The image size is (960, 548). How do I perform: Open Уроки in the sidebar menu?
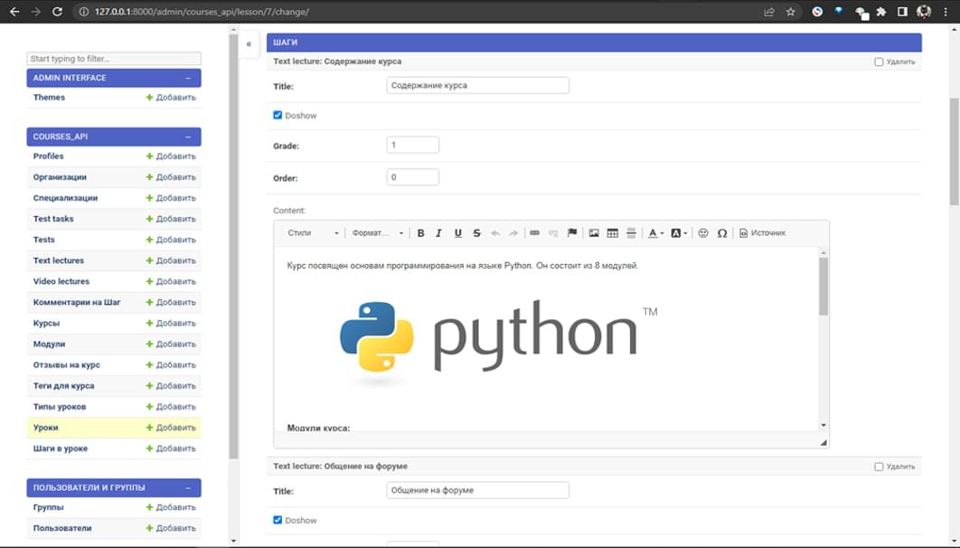[46, 428]
